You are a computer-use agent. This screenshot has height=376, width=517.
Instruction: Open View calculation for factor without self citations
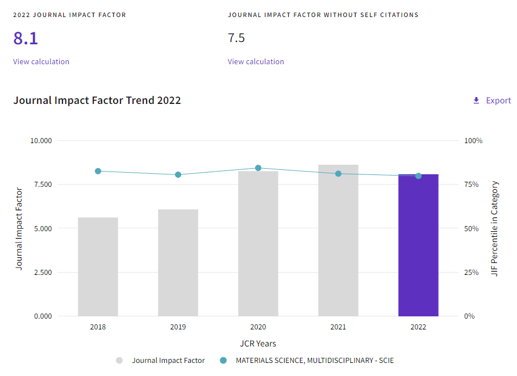click(x=256, y=61)
